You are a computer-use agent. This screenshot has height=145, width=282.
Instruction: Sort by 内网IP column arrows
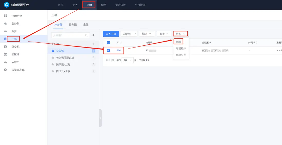154,43
